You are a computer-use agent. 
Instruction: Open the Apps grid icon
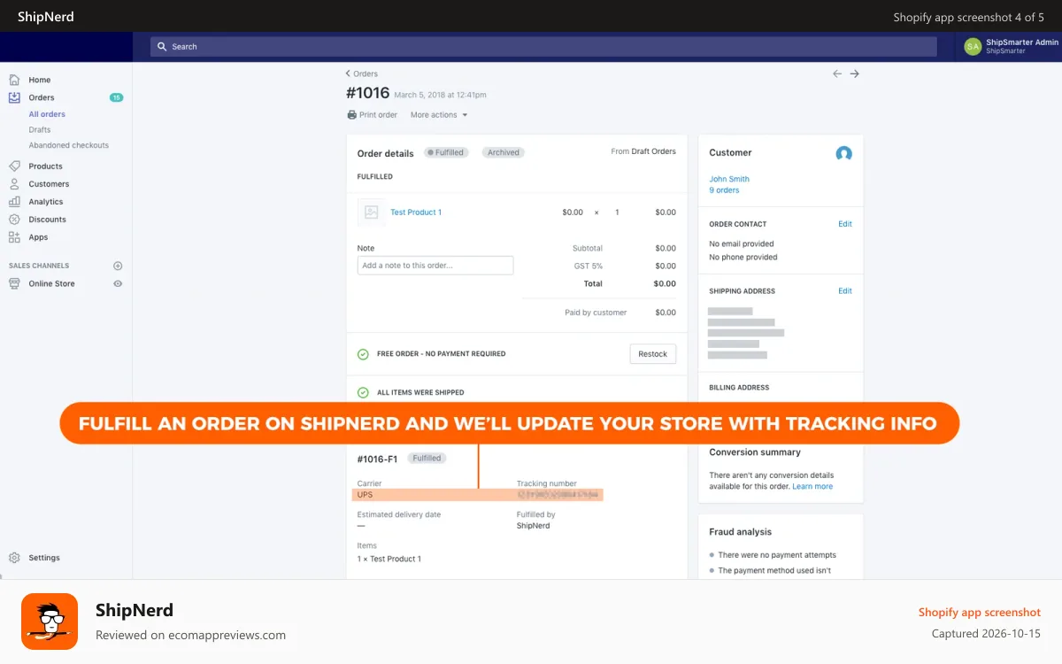coord(14,237)
